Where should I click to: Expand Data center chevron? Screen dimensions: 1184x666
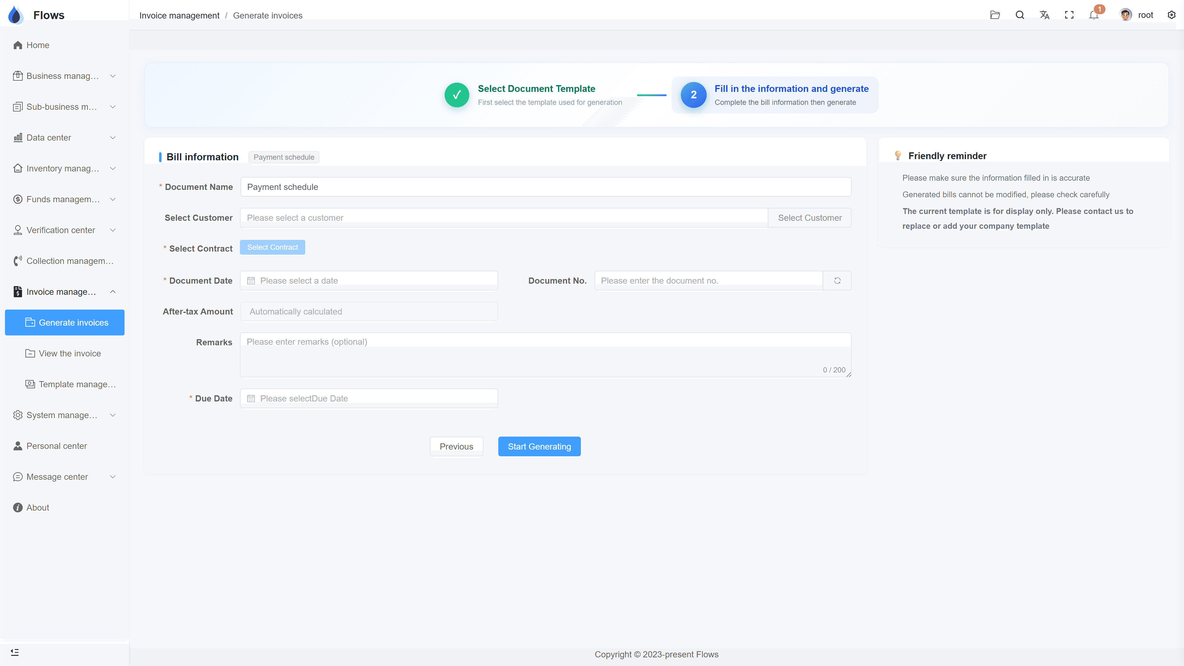(113, 138)
